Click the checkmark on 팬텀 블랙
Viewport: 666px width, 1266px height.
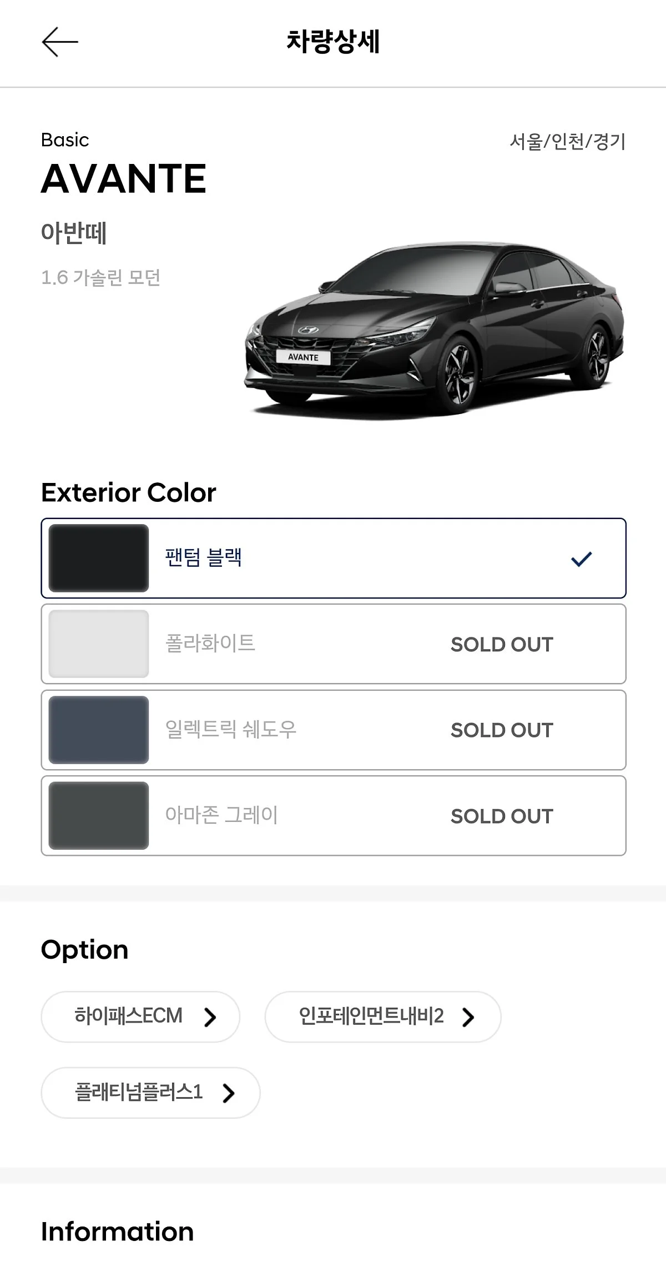pos(582,559)
